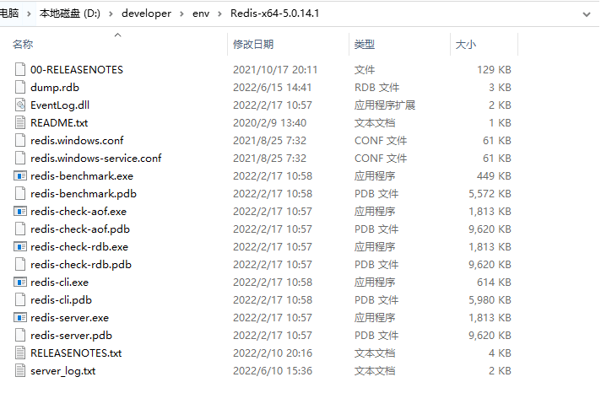
Task: Go to env folder breadcrumb
Action: point(201,13)
